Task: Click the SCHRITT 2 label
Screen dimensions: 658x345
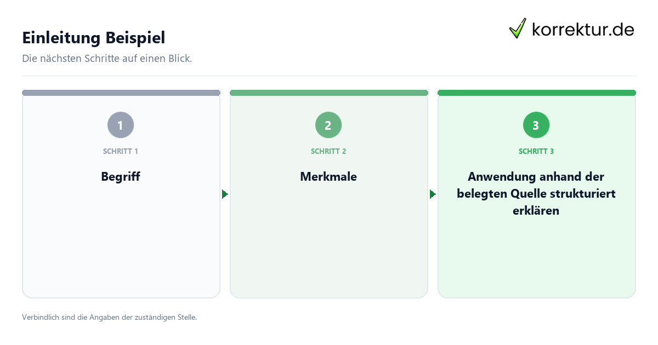Action: point(328,151)
